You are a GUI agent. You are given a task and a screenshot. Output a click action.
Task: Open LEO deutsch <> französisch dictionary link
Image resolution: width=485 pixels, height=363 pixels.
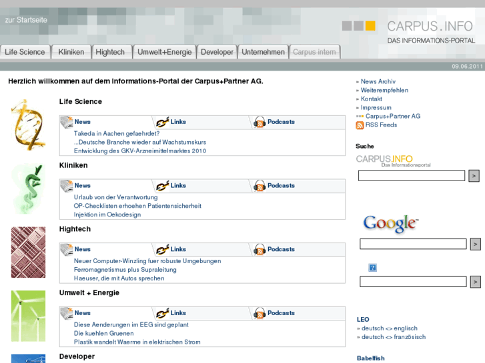(394, 337)
